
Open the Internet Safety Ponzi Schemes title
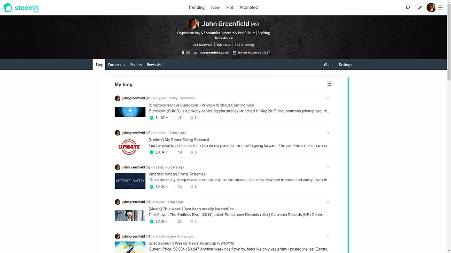pos(177,174)
